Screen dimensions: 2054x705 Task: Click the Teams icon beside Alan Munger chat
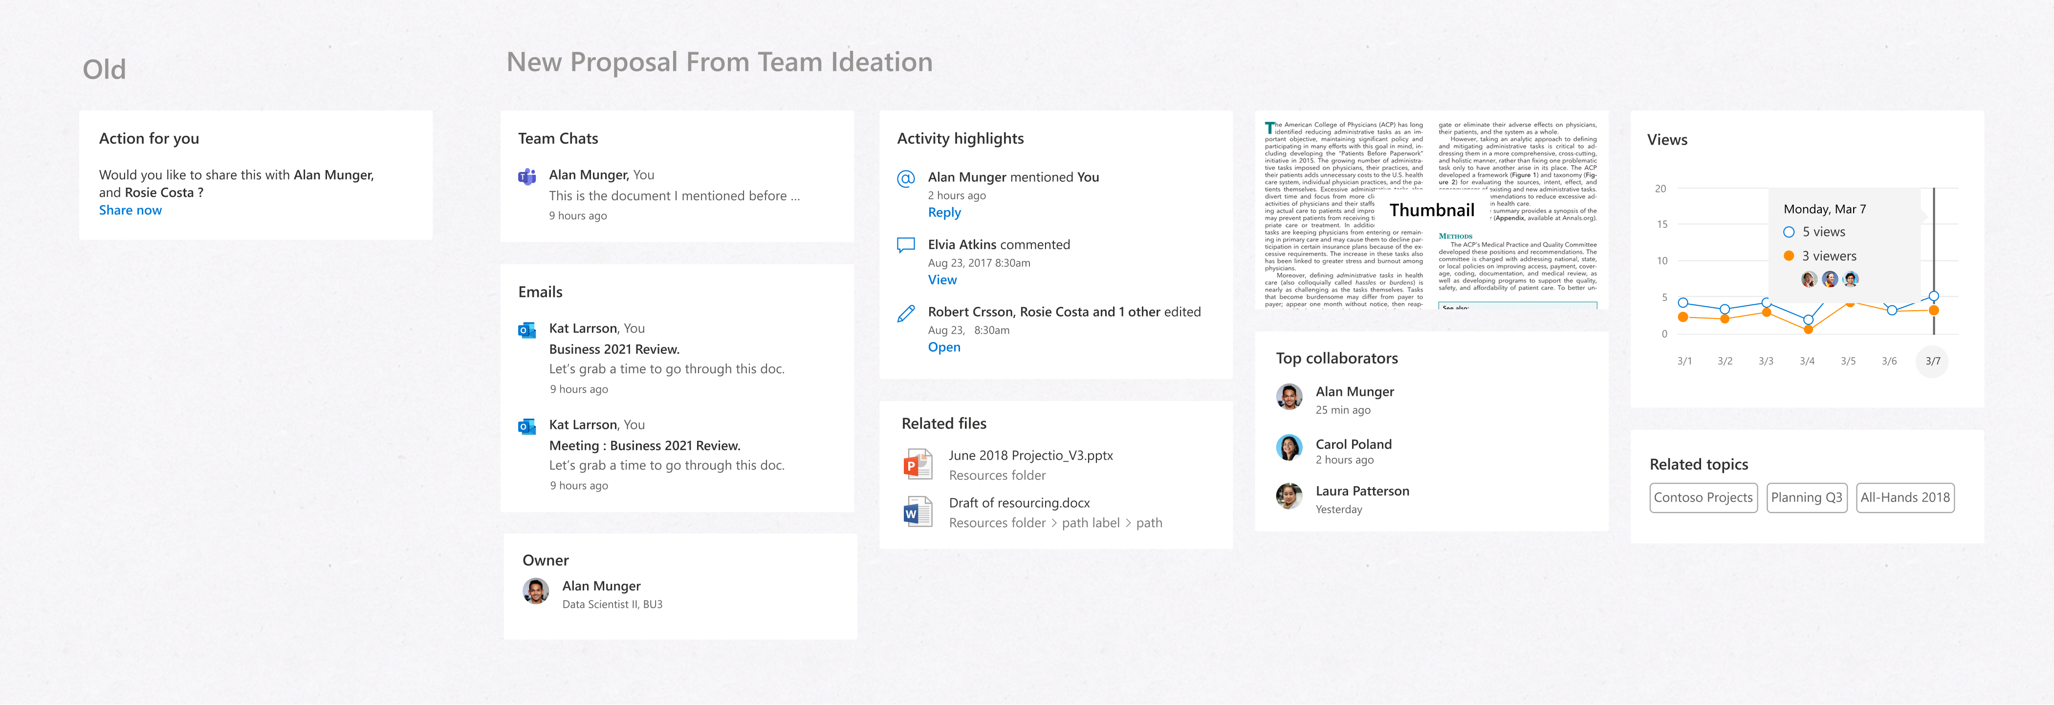527,177
